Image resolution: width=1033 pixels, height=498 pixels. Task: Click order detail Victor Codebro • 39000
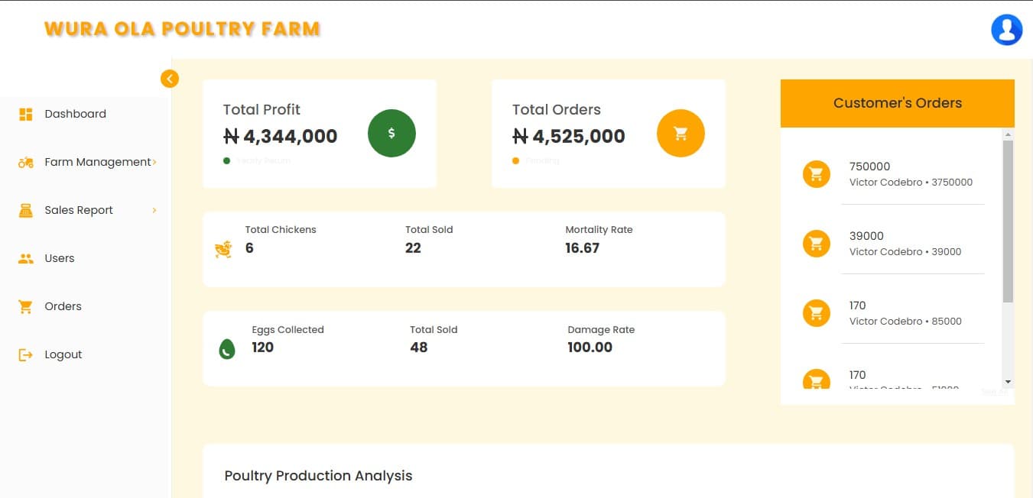[906, 252]
